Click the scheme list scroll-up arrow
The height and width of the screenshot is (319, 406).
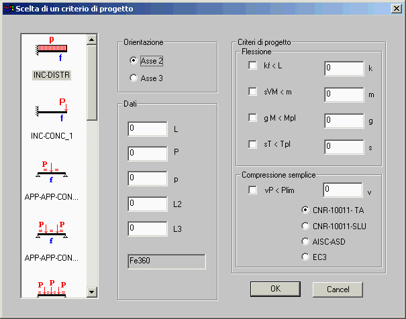coord(92,40)
